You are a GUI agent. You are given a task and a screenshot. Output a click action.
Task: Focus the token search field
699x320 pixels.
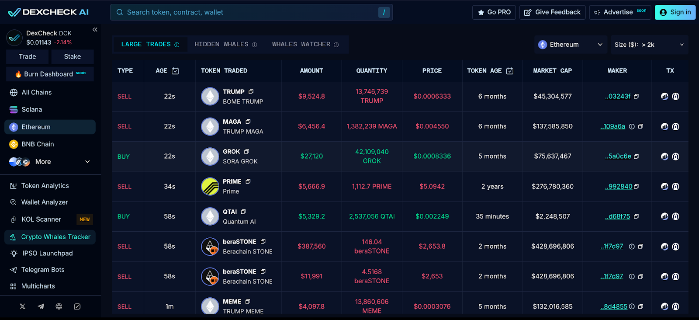[251, 12]
